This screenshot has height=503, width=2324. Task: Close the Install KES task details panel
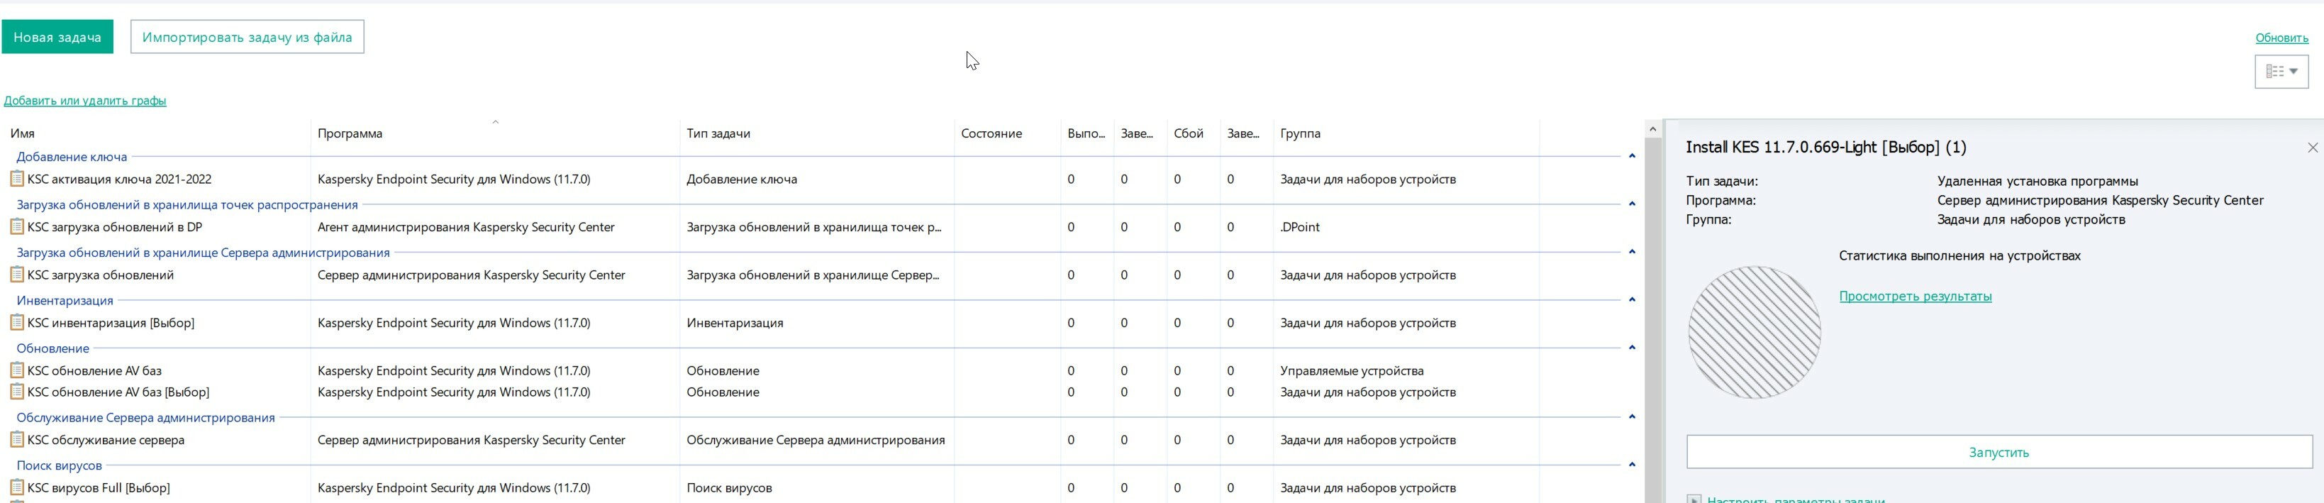click(2312, 147)
